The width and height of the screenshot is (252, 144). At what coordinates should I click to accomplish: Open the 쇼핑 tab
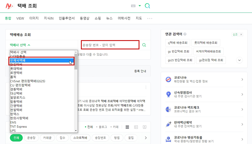pos(98,18)
